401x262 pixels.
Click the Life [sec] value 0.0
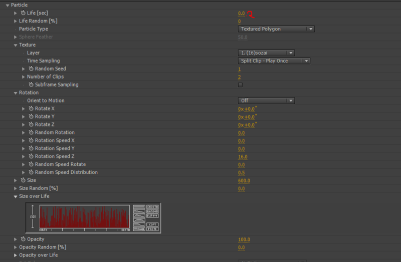click(x=241, y=13)
